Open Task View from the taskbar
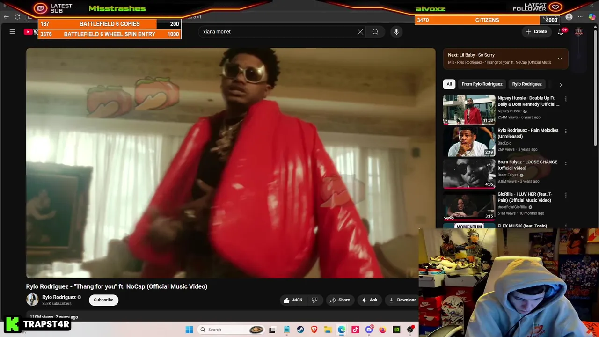Viewport: 599px width, 337px height. coord(272,330)
